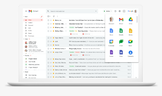Open Meet in the apps panel
This screenshot has height=96, width=162.
pos(130,43)
